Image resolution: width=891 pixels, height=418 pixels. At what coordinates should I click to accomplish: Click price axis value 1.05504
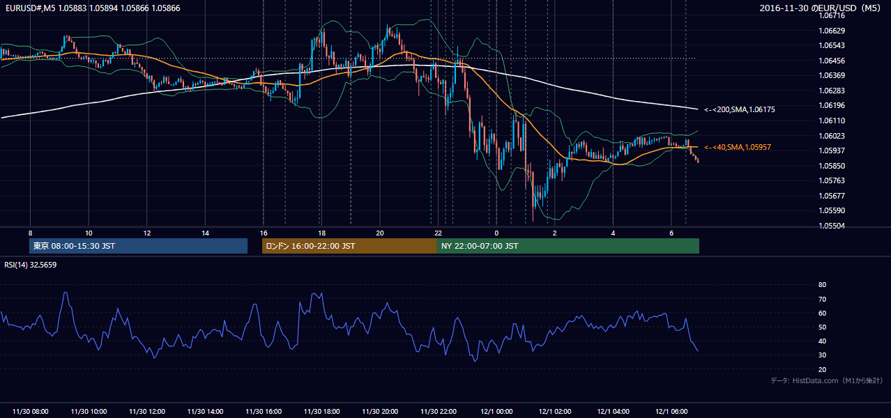832,226
